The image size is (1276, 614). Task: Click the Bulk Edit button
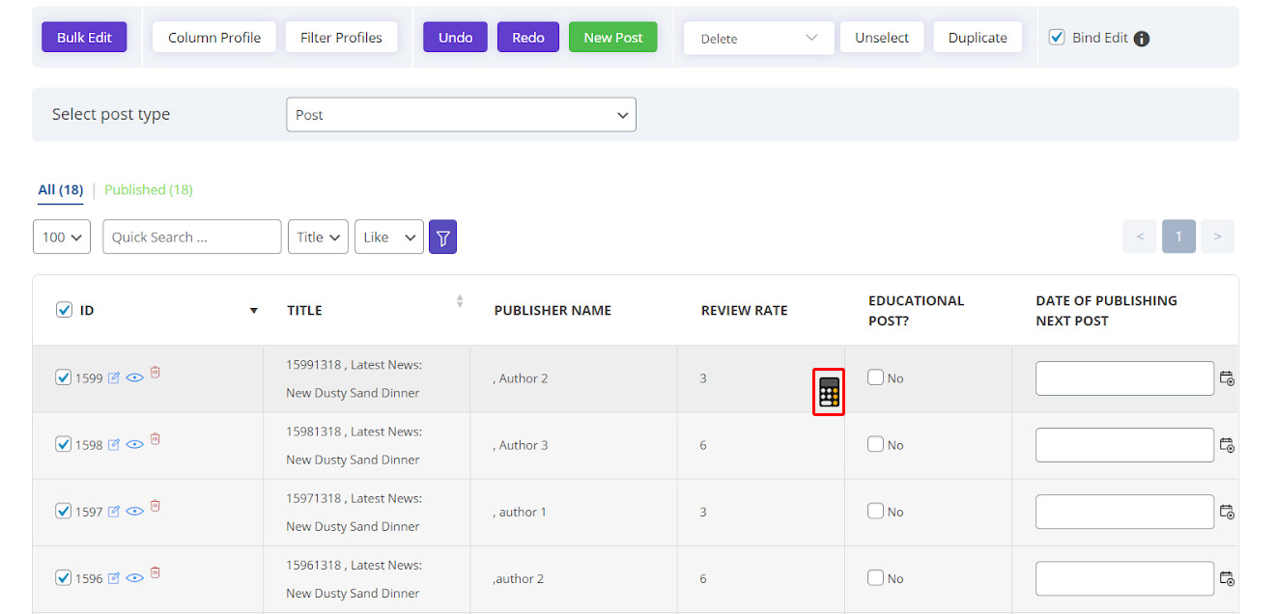click(84, 38)
